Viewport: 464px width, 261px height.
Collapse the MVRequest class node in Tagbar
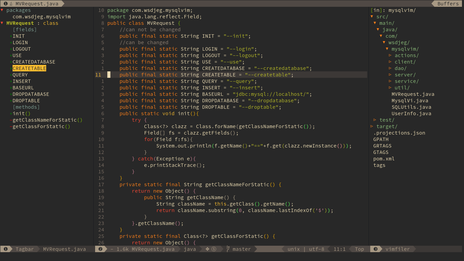(x=2, y=23)
